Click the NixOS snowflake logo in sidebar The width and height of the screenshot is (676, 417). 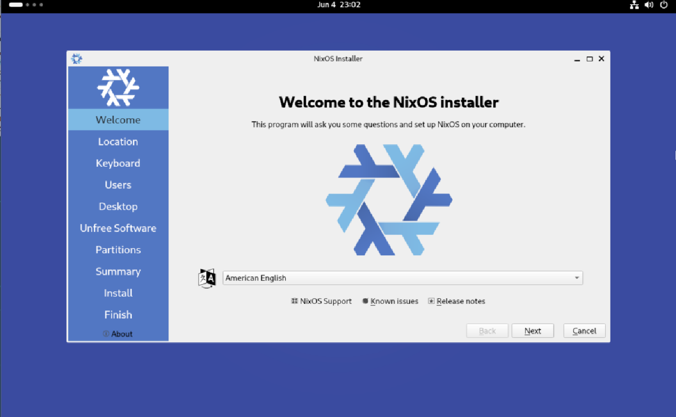118,87
